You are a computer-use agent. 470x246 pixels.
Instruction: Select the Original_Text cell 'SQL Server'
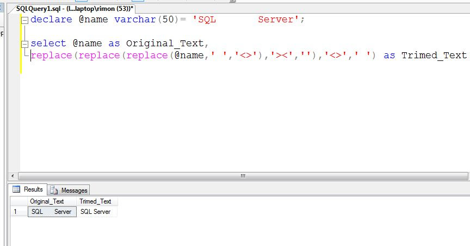(x=52, y=212)
